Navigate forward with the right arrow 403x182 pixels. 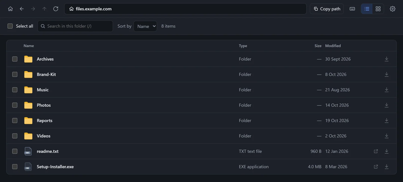click(x=33, y=9)
